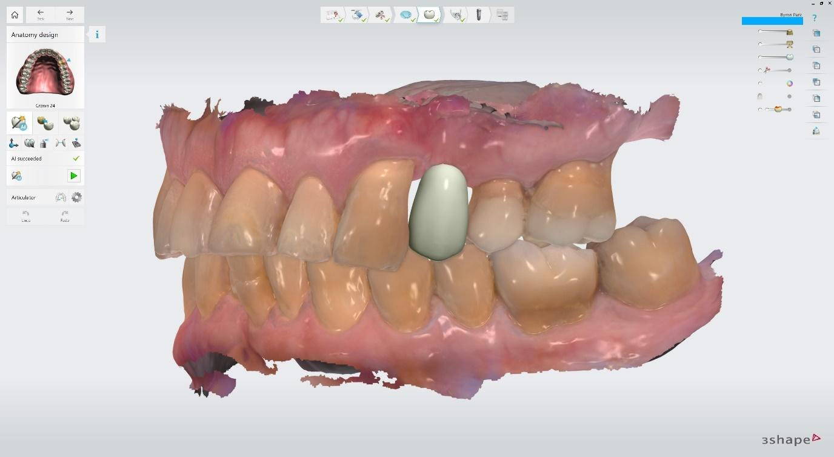This screenshot has width=834, height=457.
Task: Go to the final output step
Action: (502, 15)
